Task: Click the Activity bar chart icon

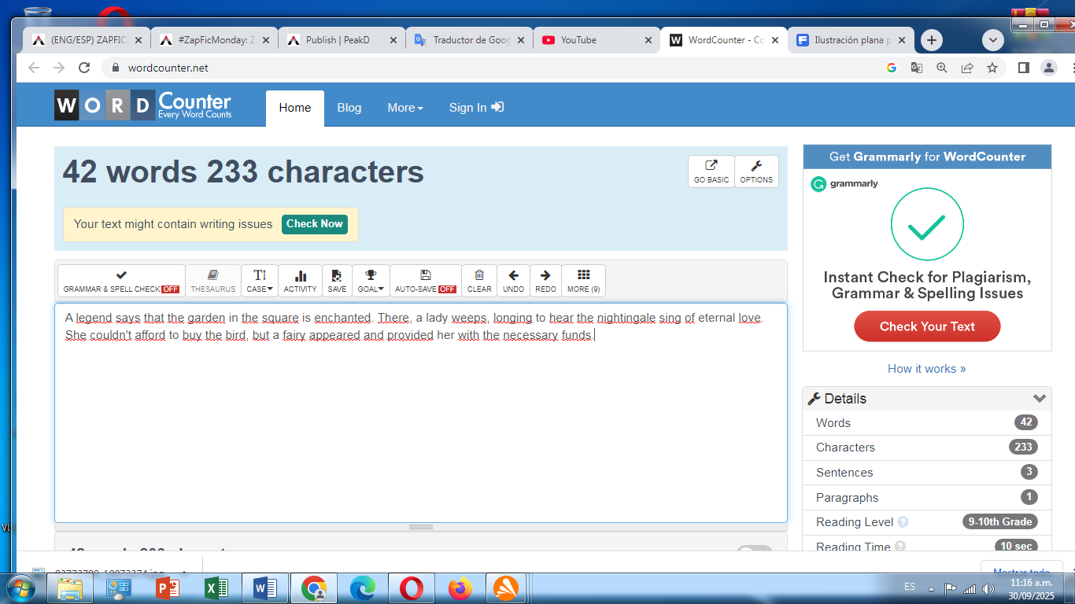Action: (x=300, y=281)
